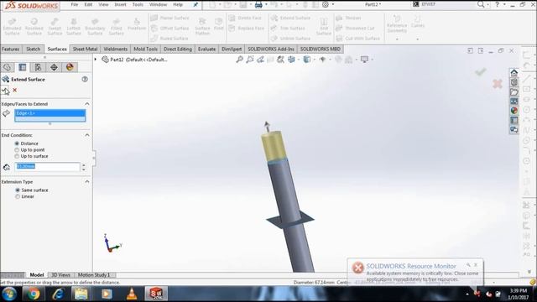Open Windows Start button

9,294
